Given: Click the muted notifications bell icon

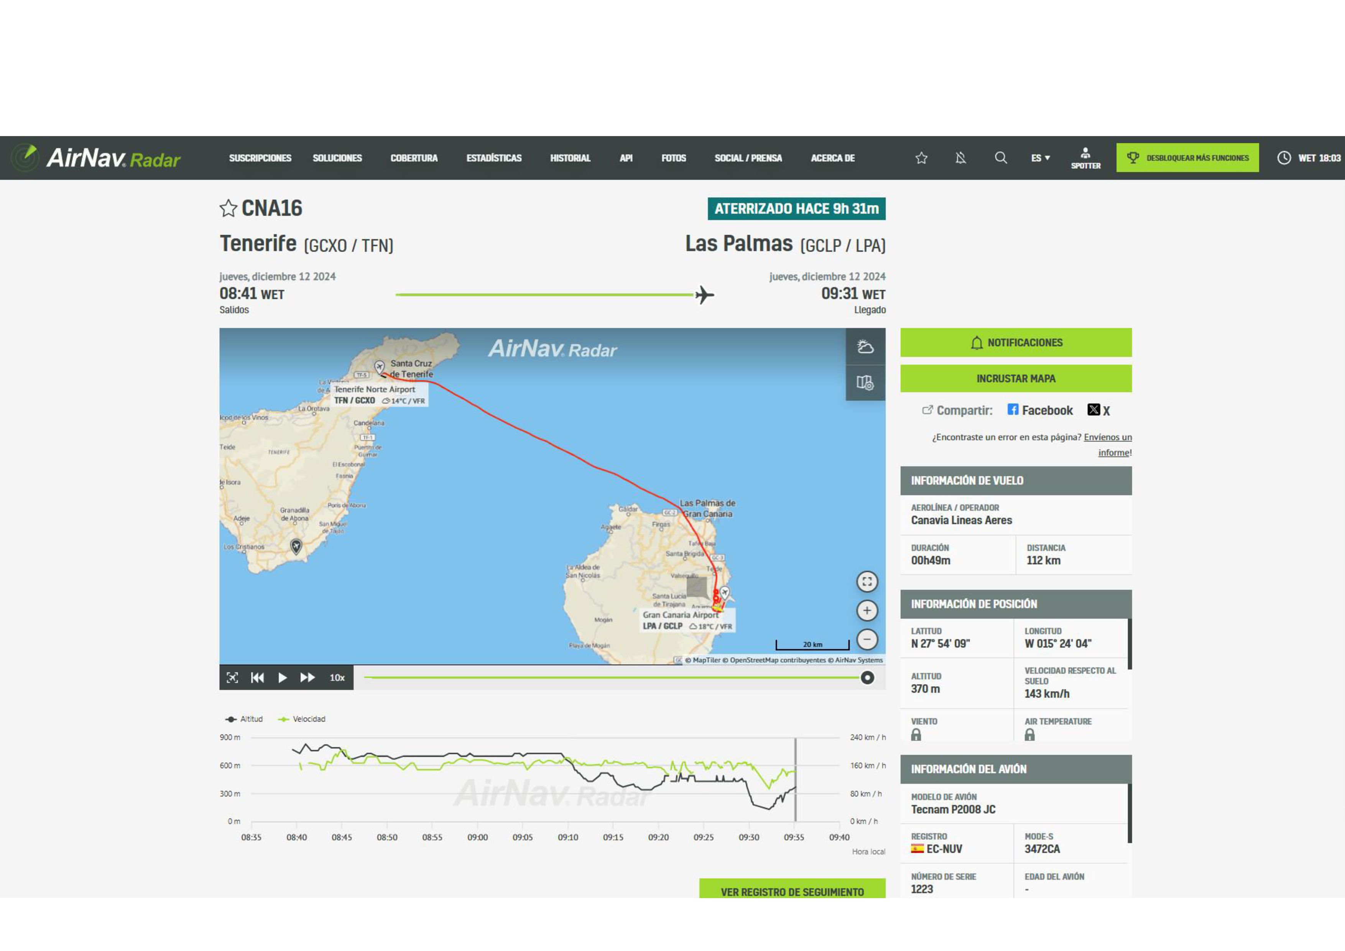Looking at the screenshot, I should click(960, 158).
